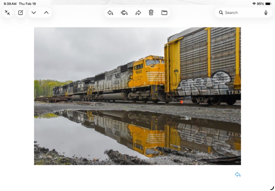This screenshot has height=191, width=275.
Task: Start dictation with the microphone icon
Action: (266, 13)
